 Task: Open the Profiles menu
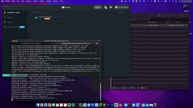(x=42, y=1)
